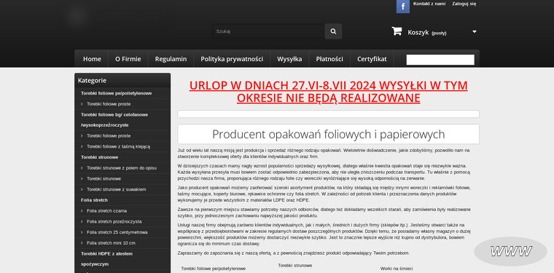Open Torebki strunowe z suwakiem
This screenshot has width=554, height=273.
tap(116, 189)
